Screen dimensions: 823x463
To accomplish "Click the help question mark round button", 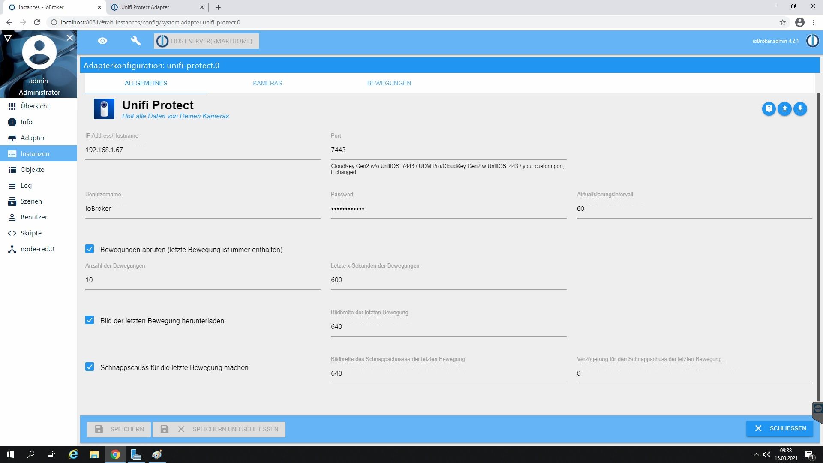I will pos(769,109).
